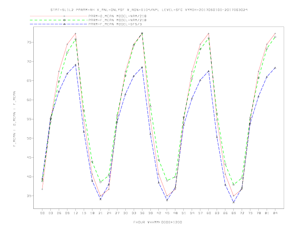Click y-axis tick label 35
Screen dimensions: 300x232
[x=29, y=196]
